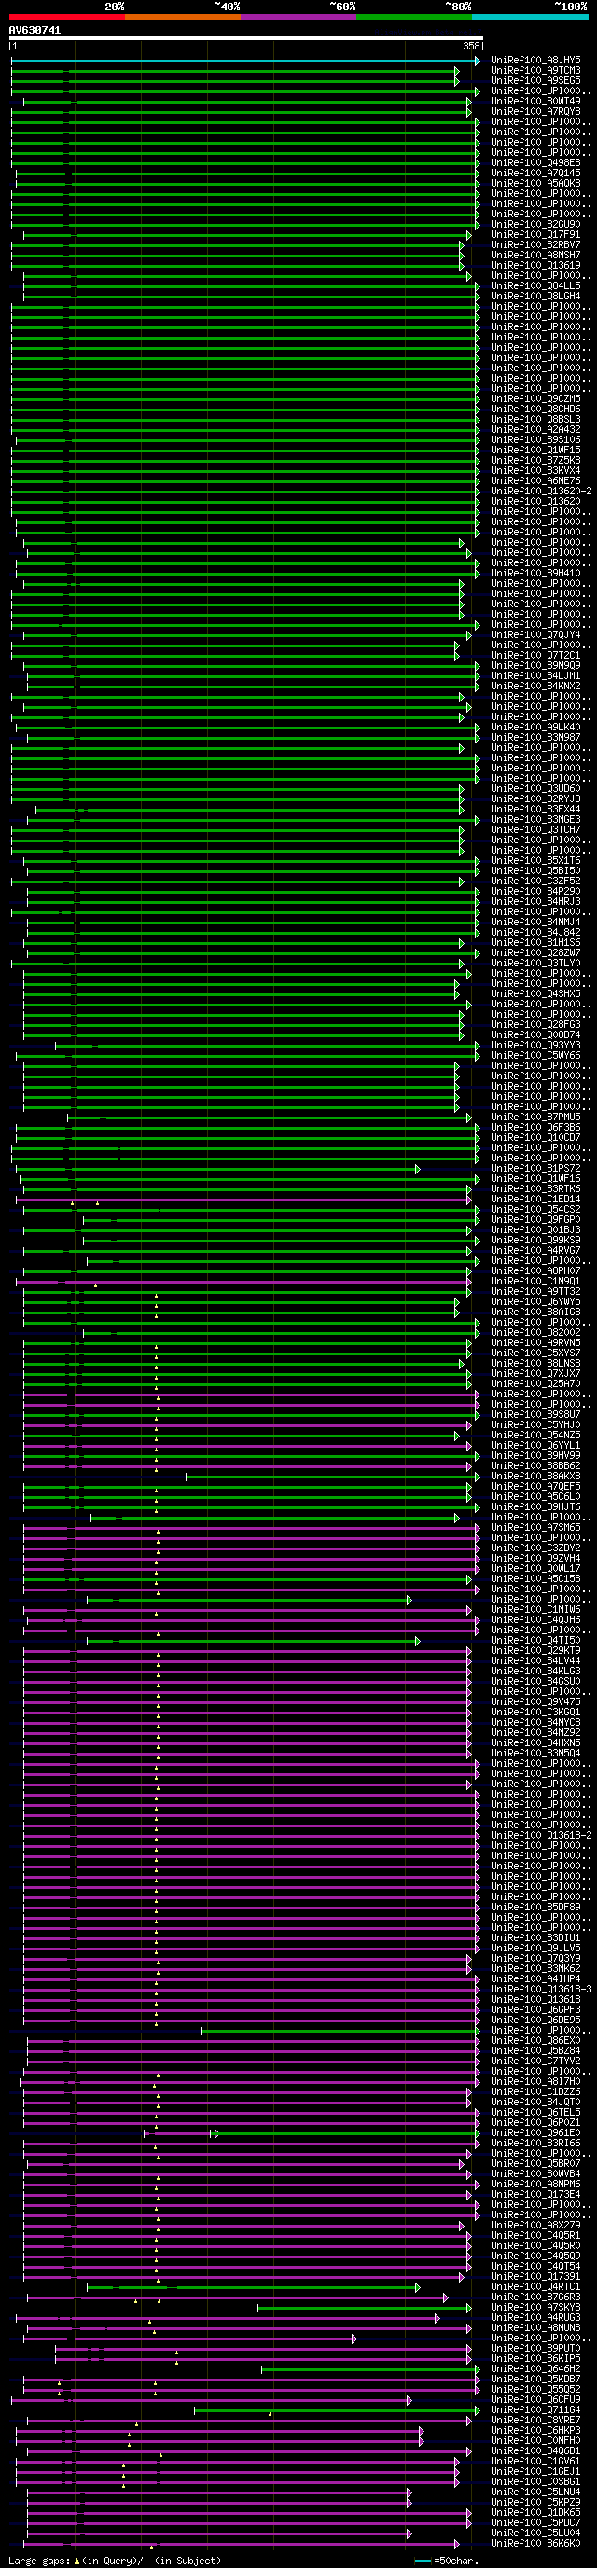Open hit UniRef100_B9H410

(x=535, y=574)
